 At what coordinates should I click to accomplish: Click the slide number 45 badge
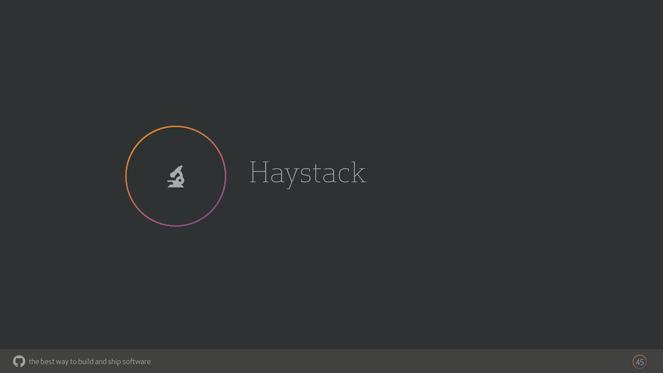pos(639,362)
